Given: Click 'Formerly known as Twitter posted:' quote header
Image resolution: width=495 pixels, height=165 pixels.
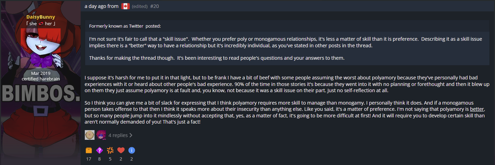Looking at the screenshot, I should pos(125,26).
